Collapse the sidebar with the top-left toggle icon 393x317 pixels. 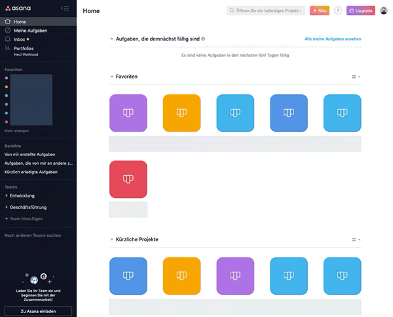[65, 8]
